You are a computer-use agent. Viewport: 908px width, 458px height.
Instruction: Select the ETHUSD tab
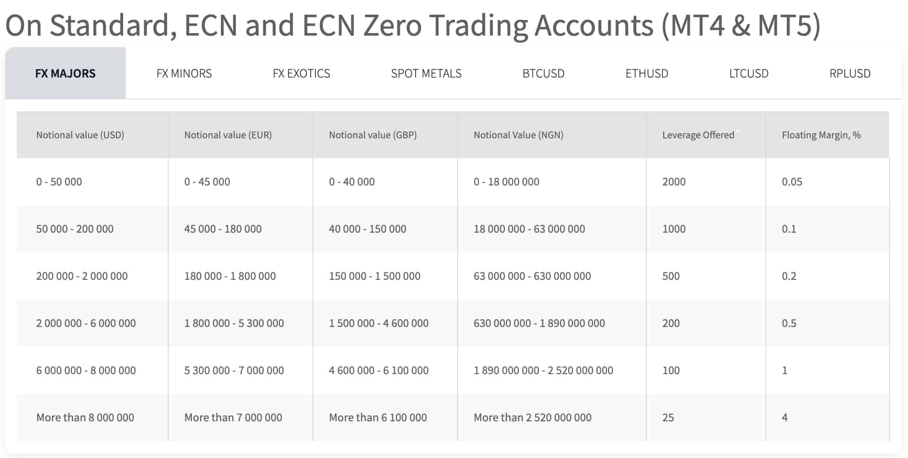[647, 73]
